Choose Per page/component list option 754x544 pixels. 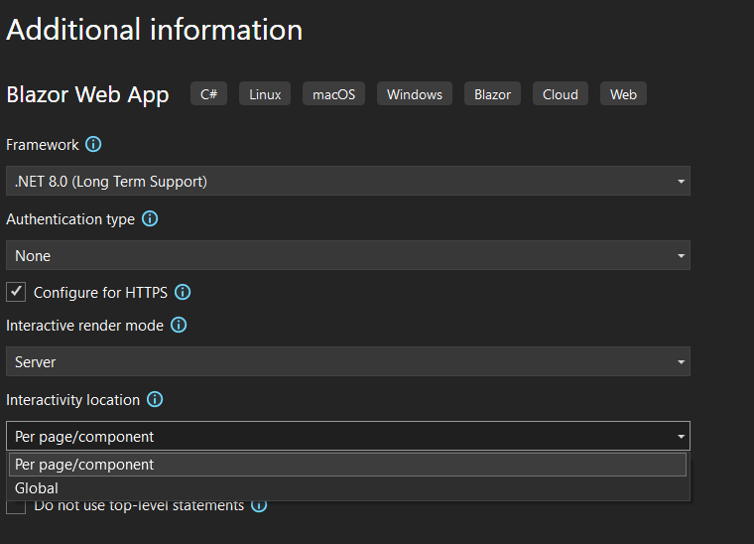tap(348, 465)
